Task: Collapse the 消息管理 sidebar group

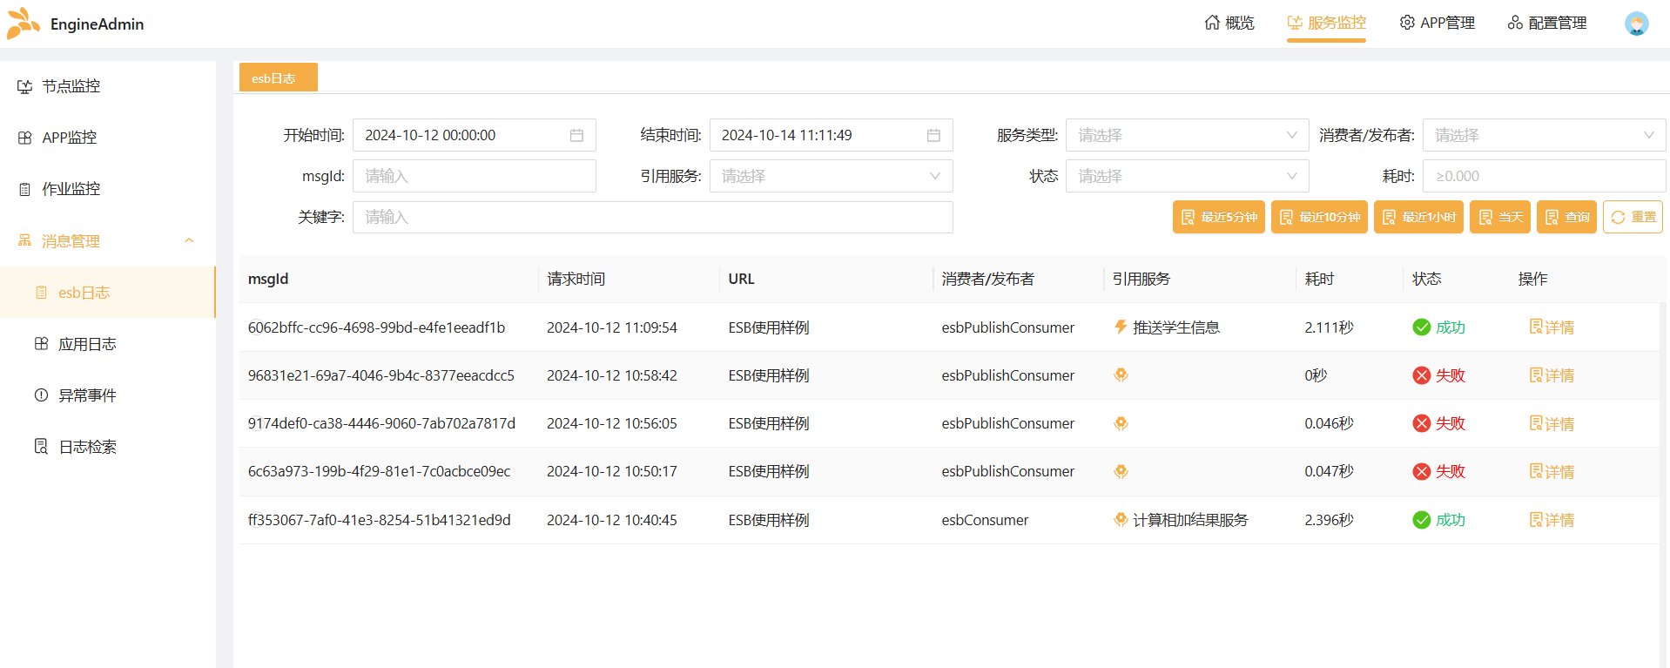Action: click(108, 240)
